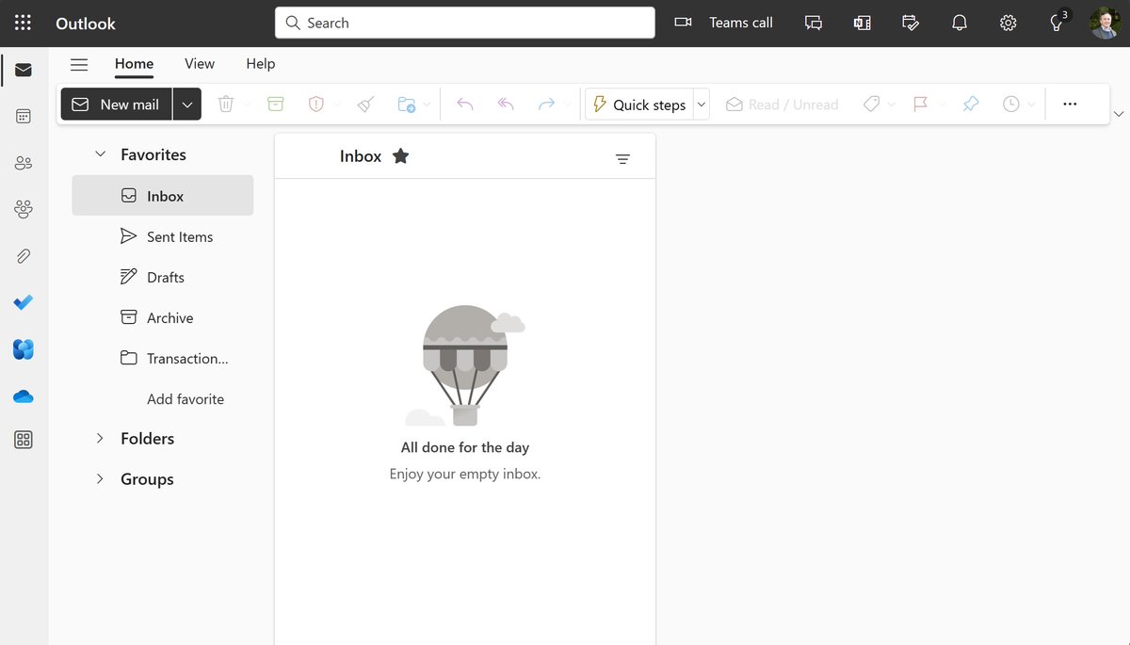Open OneDrive from the app sidebar
Image resolution: width=1130 pixels, height=645 pixels.
(x=23, y=396)
